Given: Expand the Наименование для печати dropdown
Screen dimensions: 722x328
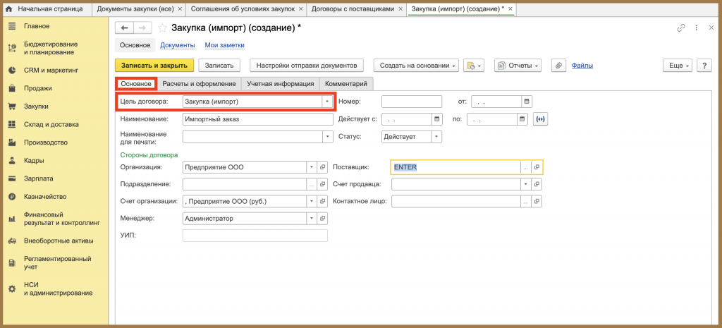Looking at the screenshot, I should click(x=327, y=136).
